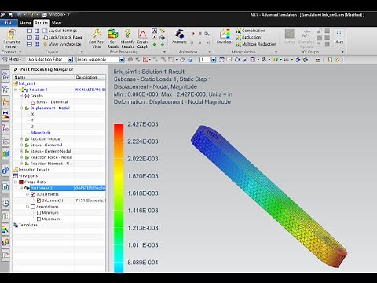Click the undo icon in the quick access bar
The width and height of the screenshot is (377, 283).
(19, 14)
